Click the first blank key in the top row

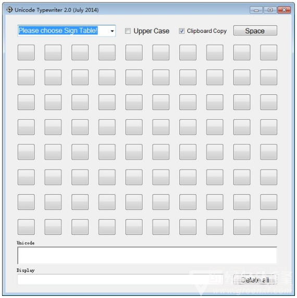[26, 53]
